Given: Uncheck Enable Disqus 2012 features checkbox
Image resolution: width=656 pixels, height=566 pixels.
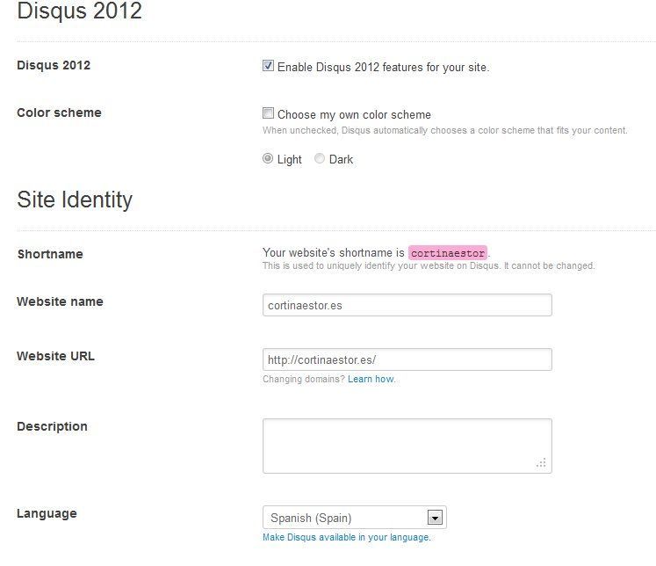Looking at the screenshot, I should click(x=268, y=66).
